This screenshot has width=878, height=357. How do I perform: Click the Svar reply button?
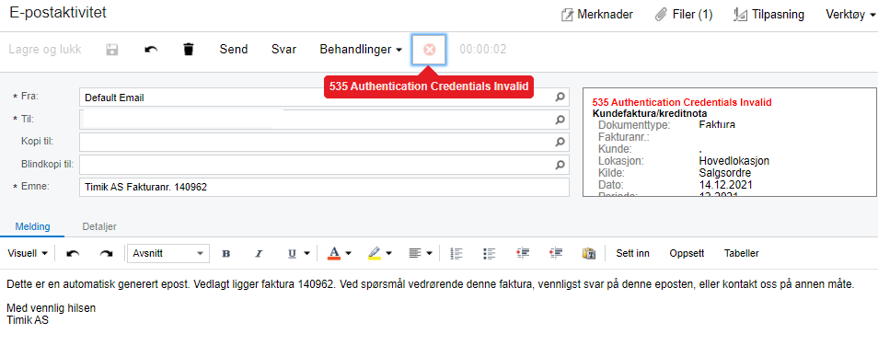point(283,50)
